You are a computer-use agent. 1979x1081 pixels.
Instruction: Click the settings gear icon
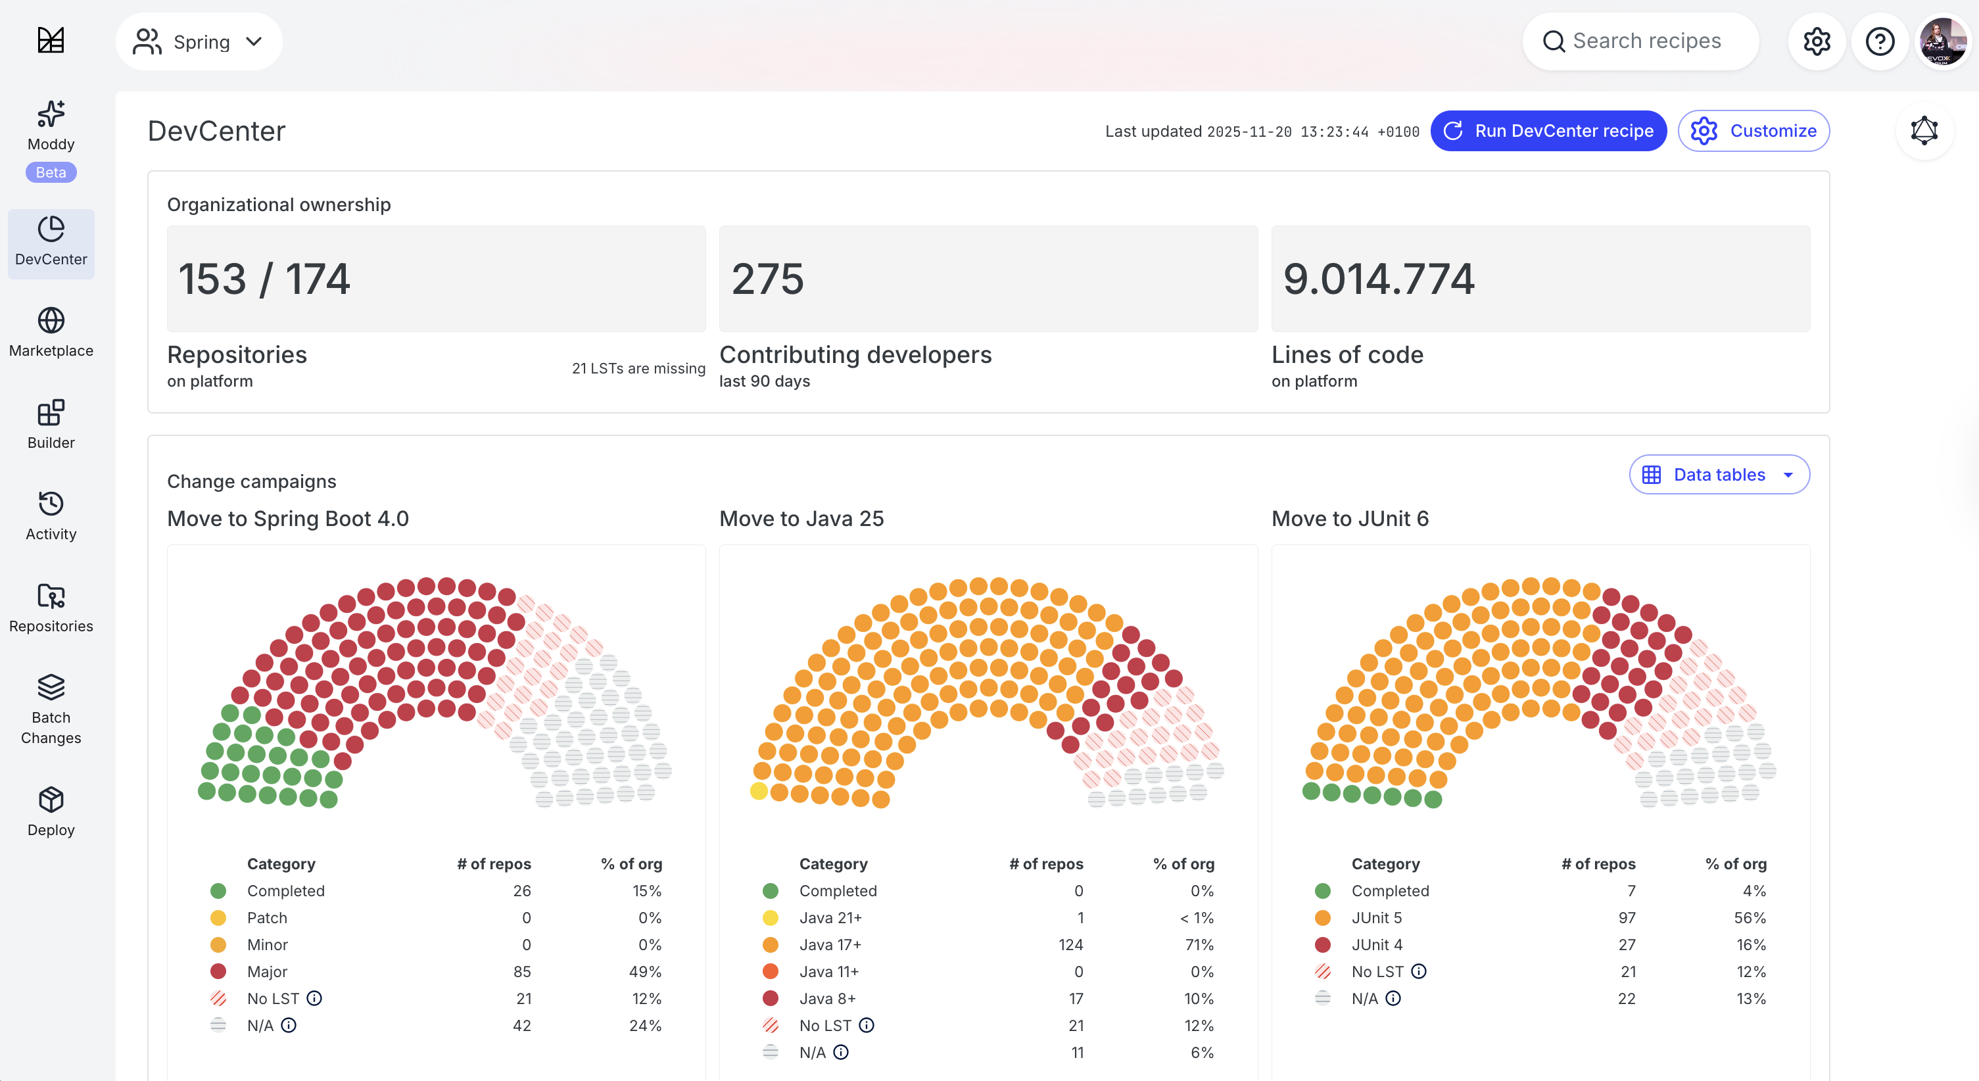coord(1816,41)
